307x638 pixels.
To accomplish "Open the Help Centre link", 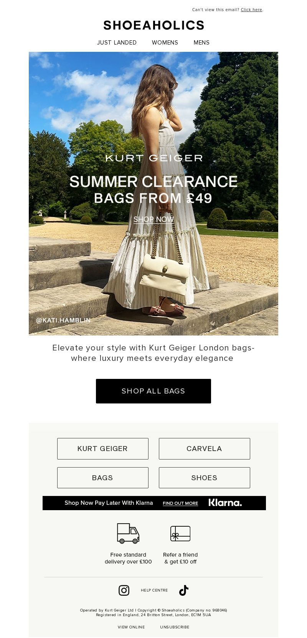I will point(154,590).
